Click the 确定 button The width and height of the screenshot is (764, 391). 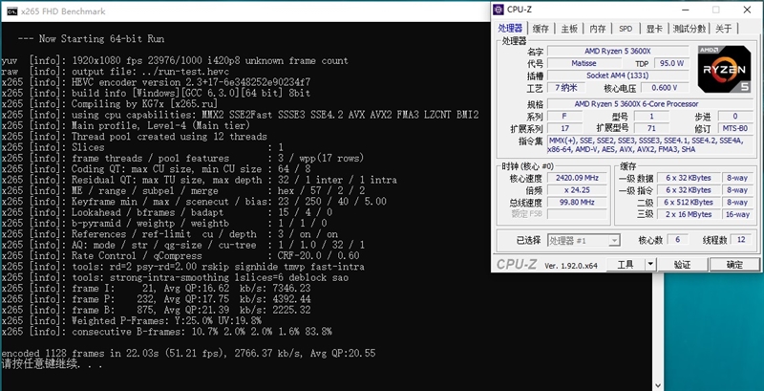[734, 265]
